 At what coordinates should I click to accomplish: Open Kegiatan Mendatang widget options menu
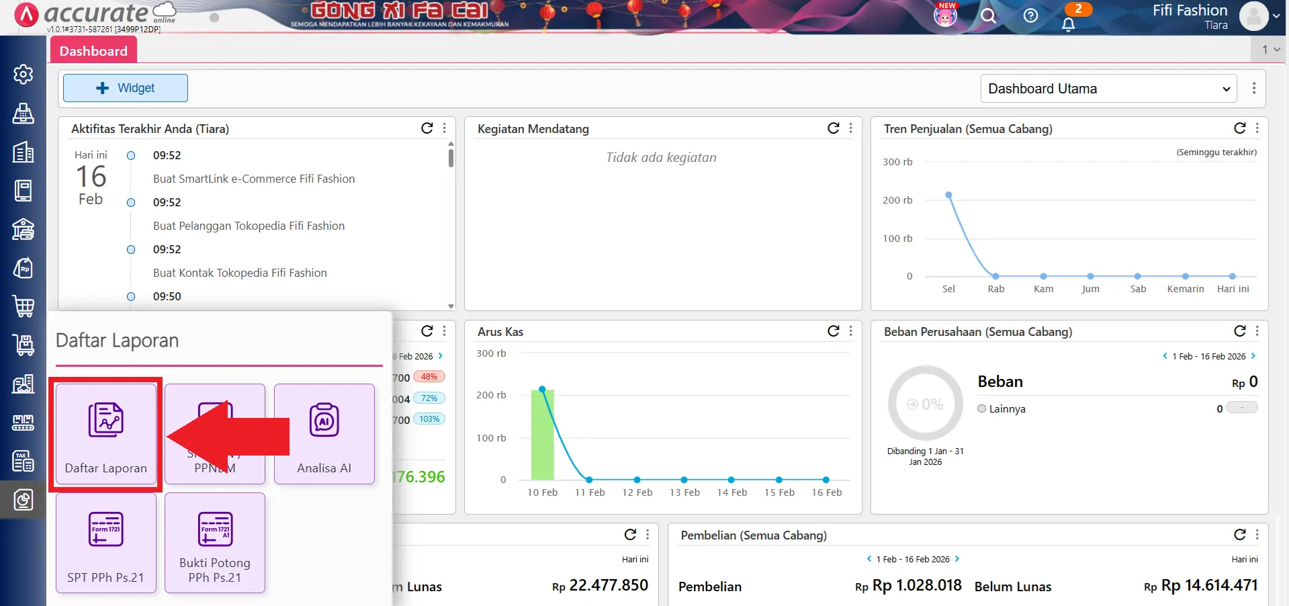[x=851, y=128]
